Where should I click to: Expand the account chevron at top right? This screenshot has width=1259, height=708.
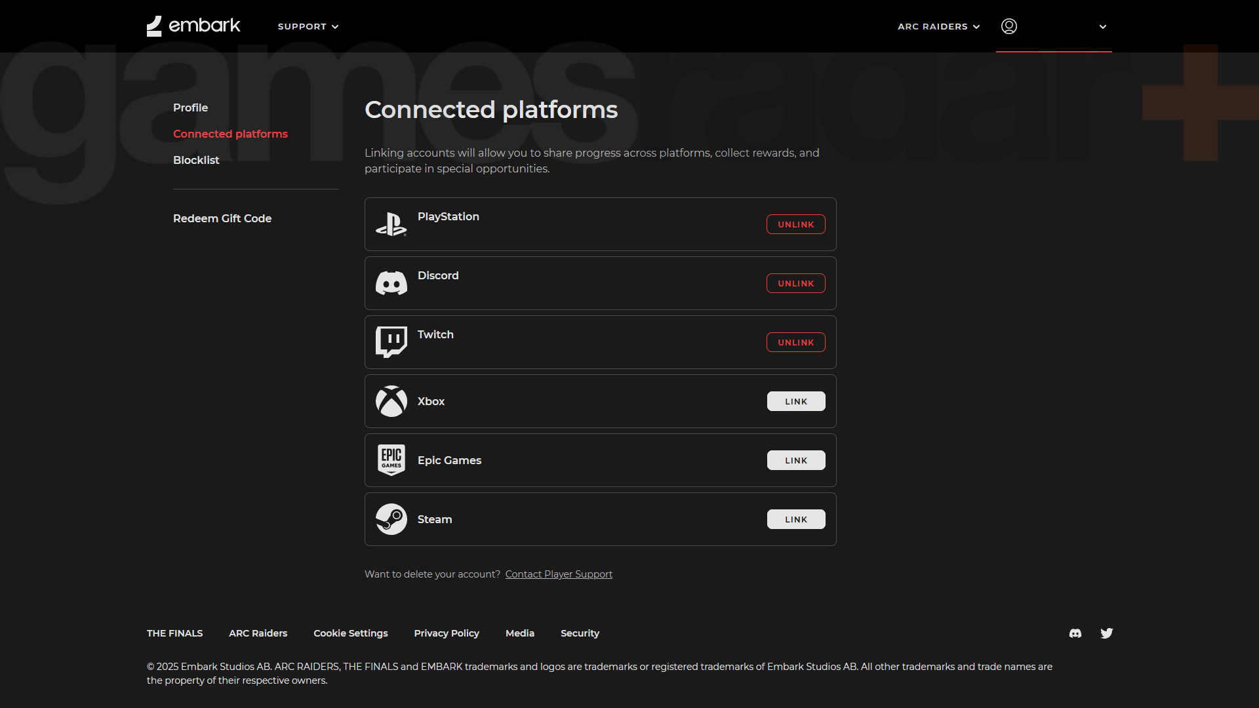(1102, 27)
